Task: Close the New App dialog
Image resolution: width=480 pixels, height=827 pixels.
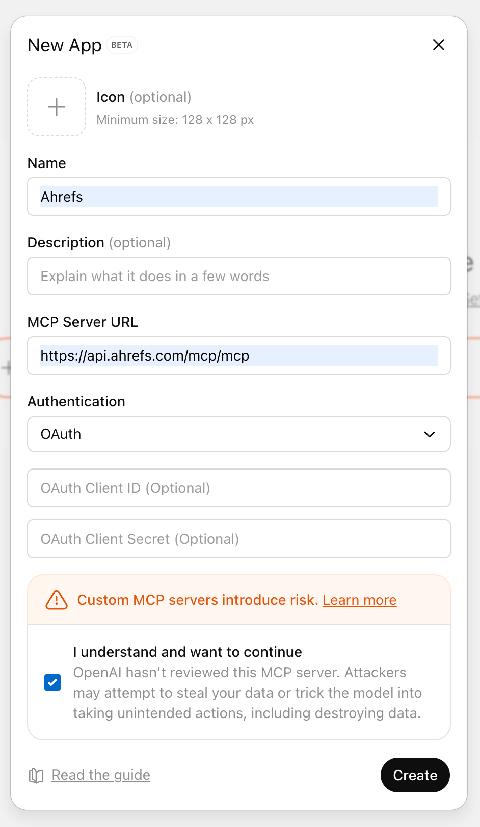Action: pos(438,45)
